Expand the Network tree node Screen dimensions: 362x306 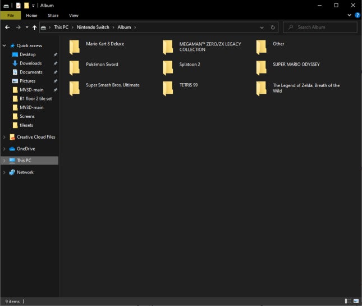tap(4, 172)
